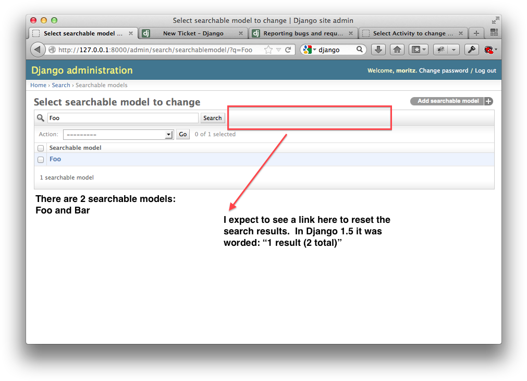Sort by Searchable model column header
Image resolution: width=527 pixels, height=381 pixels.
[75, 148]
